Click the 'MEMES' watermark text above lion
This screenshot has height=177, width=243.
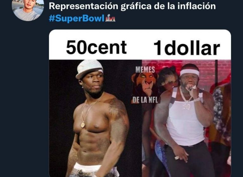[145, 69]
